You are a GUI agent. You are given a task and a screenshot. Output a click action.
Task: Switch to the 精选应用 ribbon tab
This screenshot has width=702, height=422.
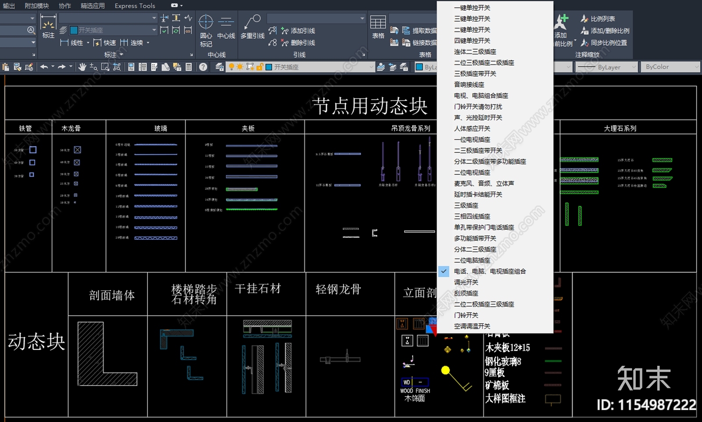pos(93,6)
